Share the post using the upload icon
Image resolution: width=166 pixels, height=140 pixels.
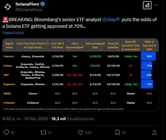click(x=154, y=132)
